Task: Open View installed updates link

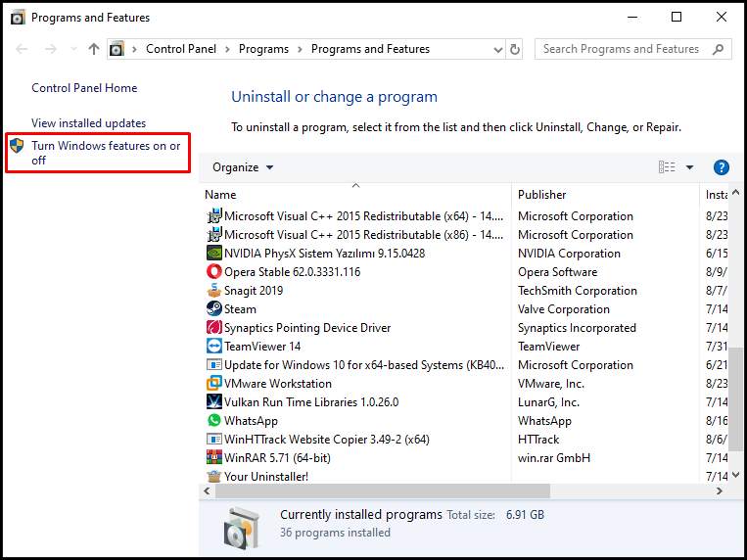Action: pos(89,123)
